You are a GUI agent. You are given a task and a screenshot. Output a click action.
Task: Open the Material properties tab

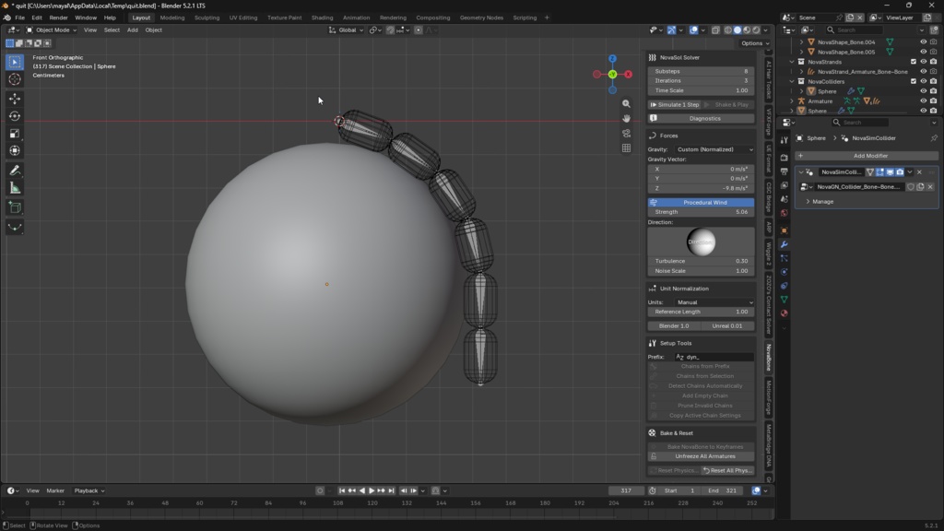[x=784, y=313]
